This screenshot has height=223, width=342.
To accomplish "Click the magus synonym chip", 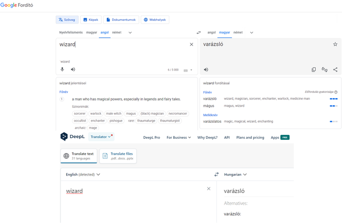I will click(x=131, y=114).
